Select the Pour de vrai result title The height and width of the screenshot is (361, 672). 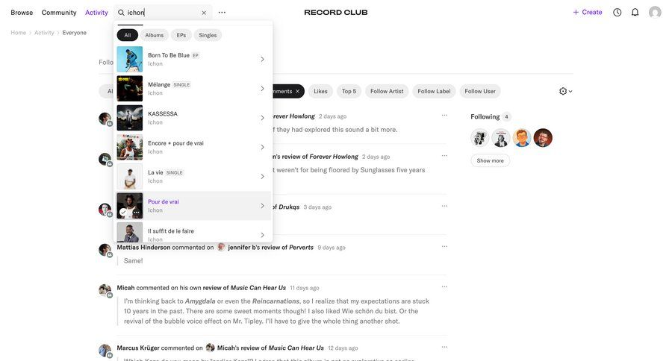[x=164, y=201]
